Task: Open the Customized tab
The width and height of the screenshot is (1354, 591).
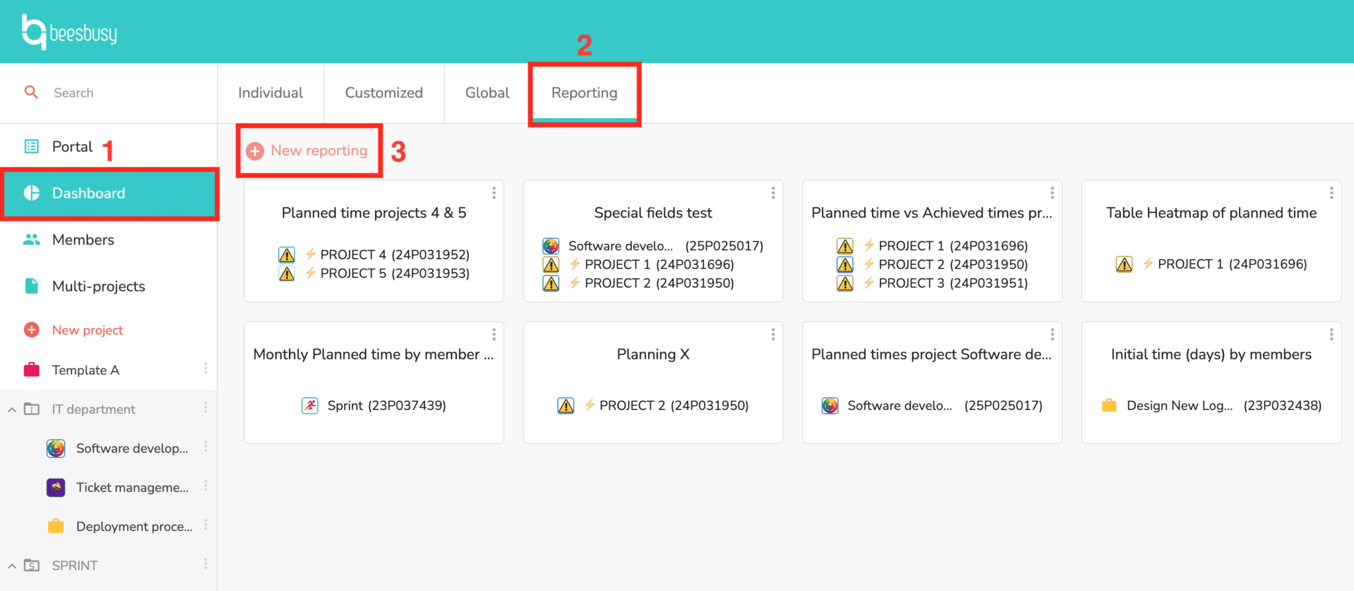Action: click(x=383, y=93)
